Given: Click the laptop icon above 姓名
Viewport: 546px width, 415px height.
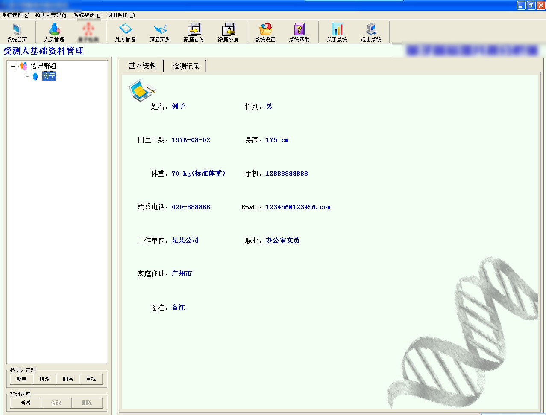Looking at the screenshot, I should pos(142,90).
